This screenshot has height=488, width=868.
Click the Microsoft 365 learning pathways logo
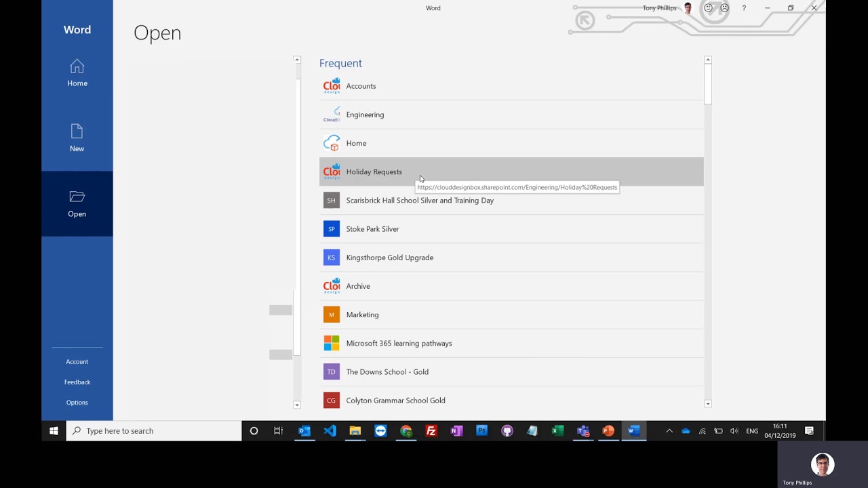[331, 343]
